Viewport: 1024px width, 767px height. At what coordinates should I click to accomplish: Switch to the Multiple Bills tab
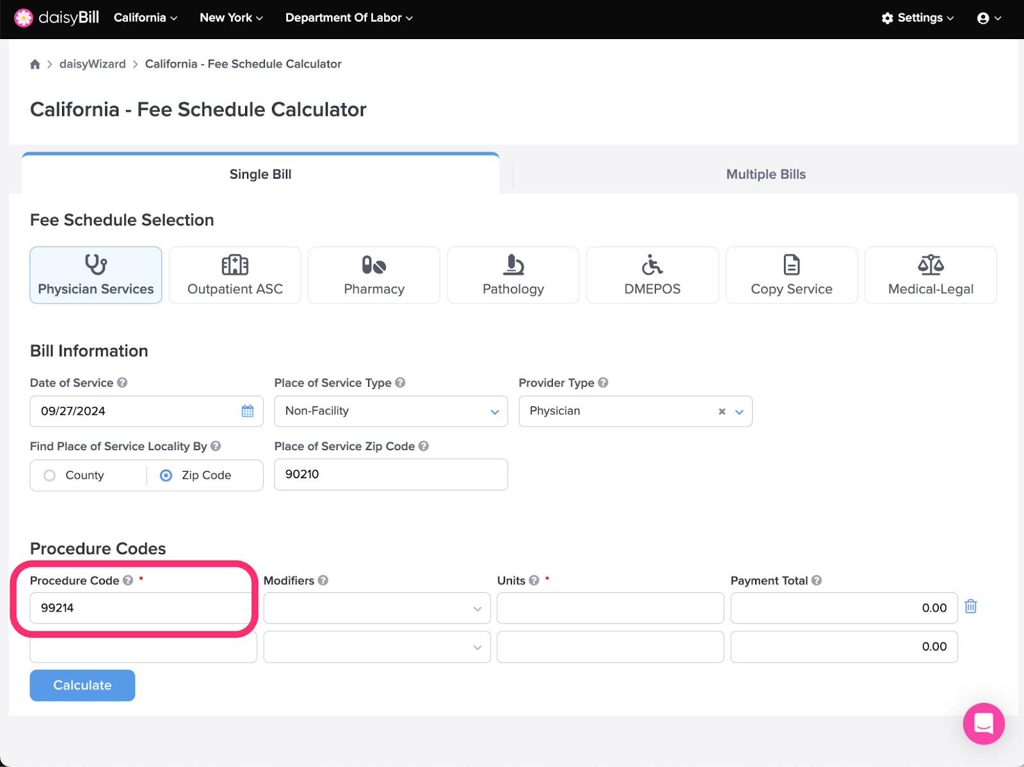(x=765, y=174)
